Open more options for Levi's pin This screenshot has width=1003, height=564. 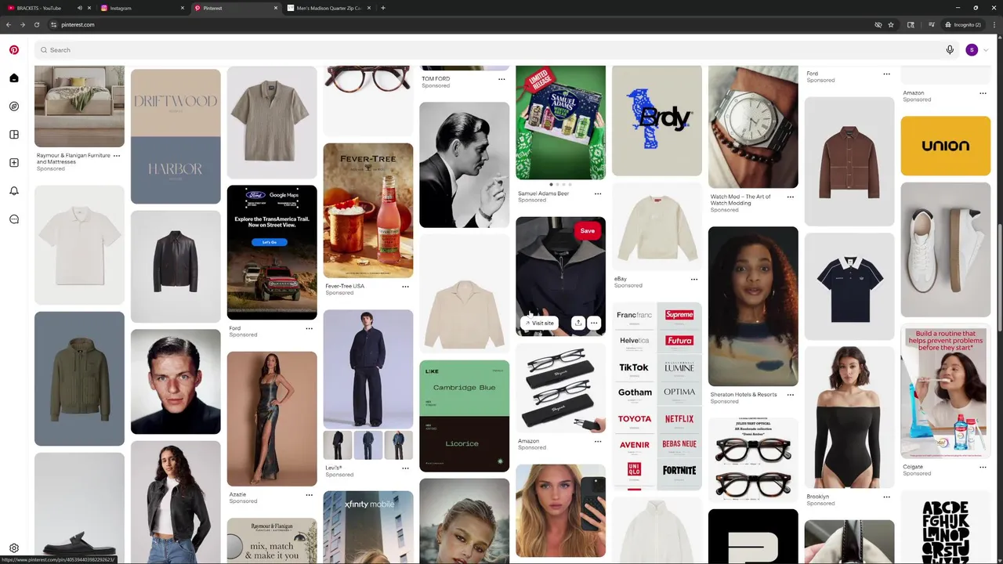(405, 468)
